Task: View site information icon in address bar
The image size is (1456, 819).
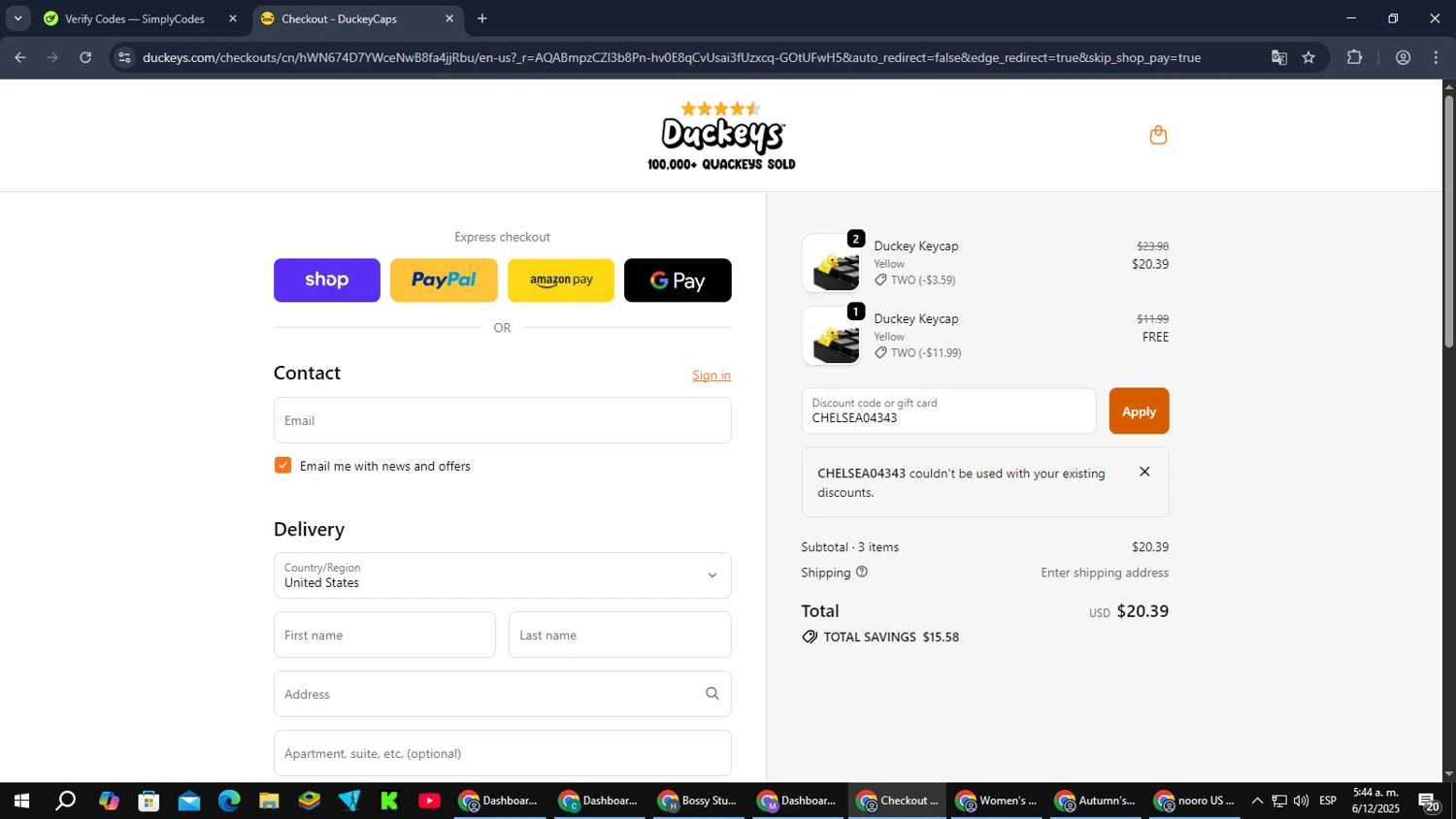Action: (x=123, y=57)
